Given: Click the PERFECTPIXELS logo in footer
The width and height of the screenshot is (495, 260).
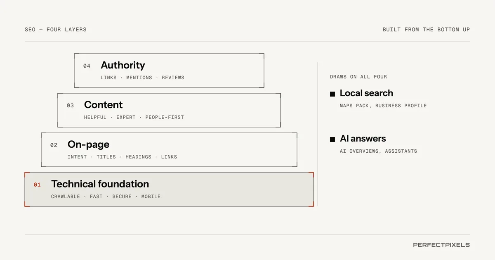Looking at the screenshot, I should [x=441, y=245].
